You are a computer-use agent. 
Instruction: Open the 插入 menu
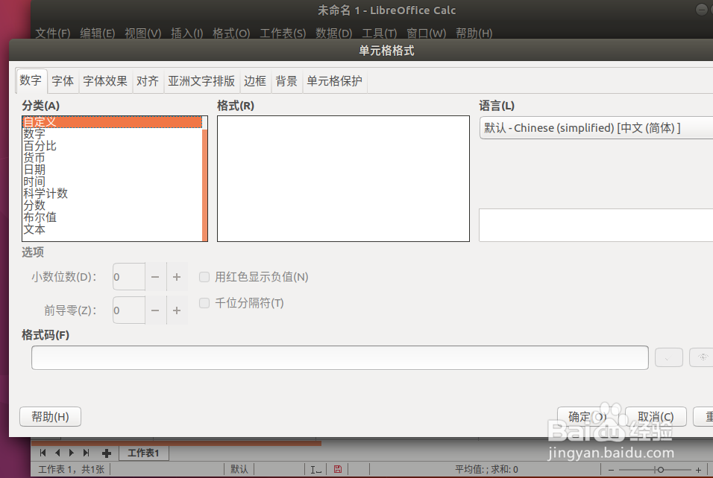click(187, 34)
